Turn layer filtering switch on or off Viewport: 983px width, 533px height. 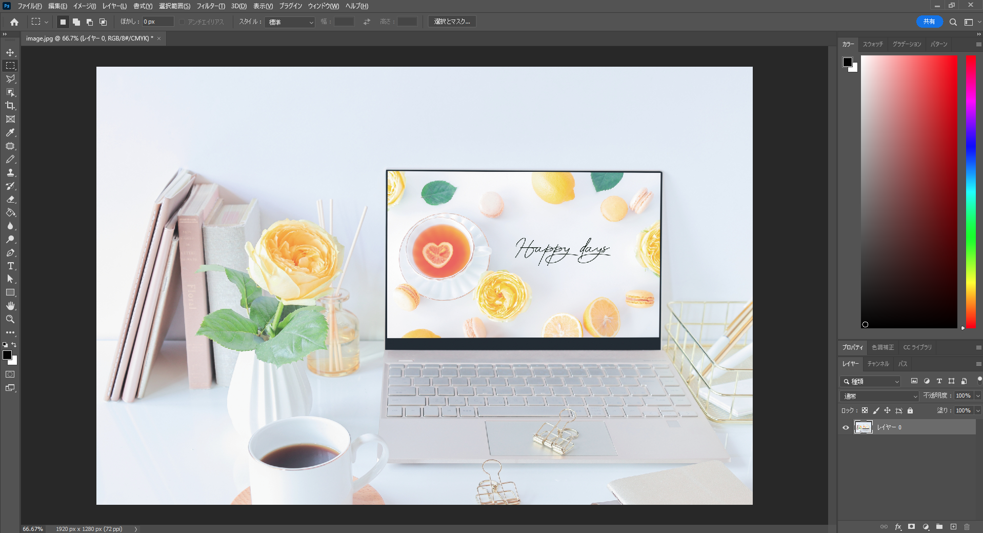[979, 380]
